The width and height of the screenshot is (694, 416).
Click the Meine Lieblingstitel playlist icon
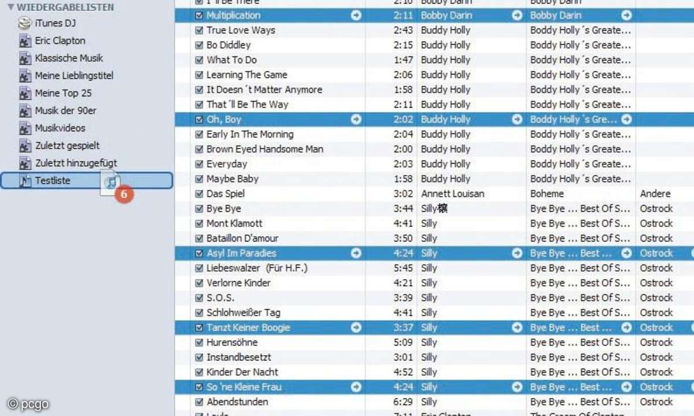click(x=25, y=76)
